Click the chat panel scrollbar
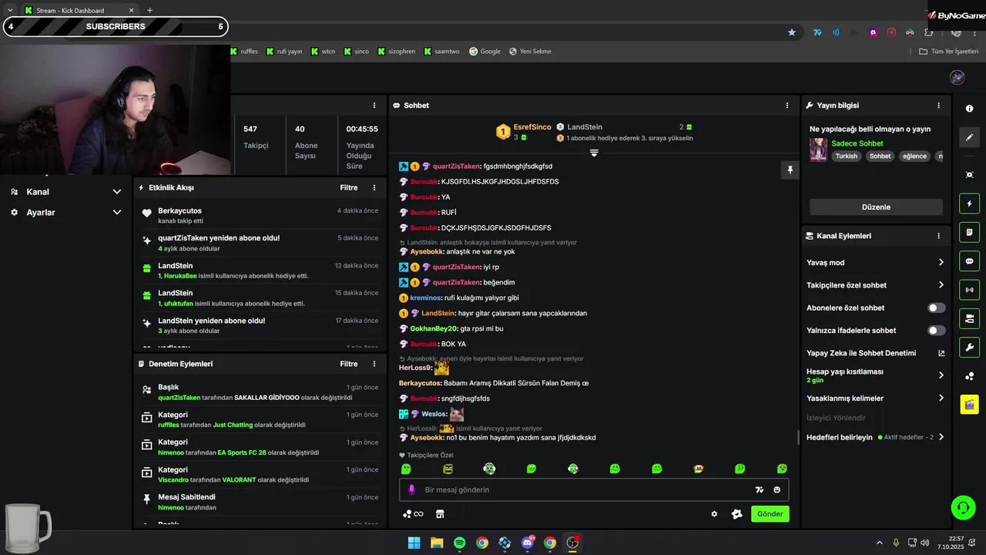 click(798, 437)
